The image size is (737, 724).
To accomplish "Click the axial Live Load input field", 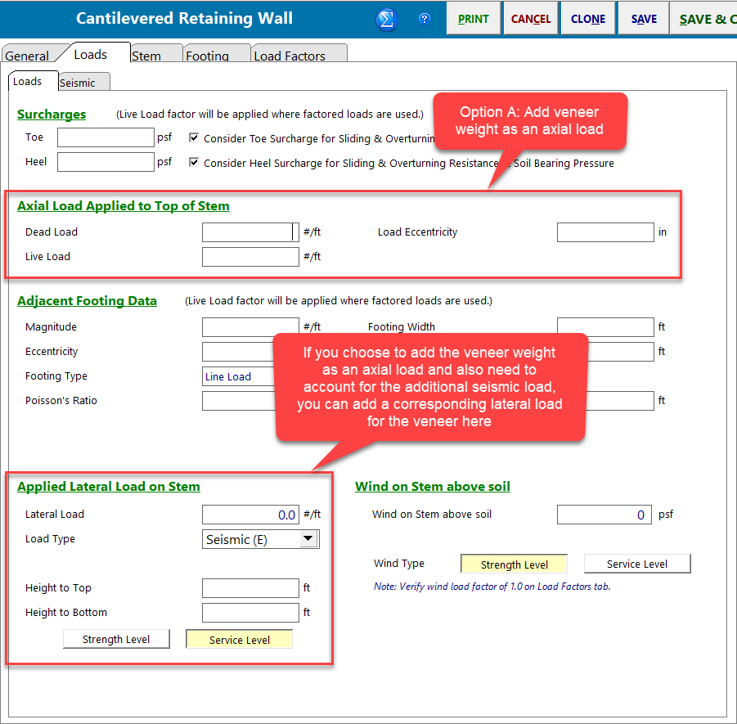I will pyautogui.click(x=250, y=257).
